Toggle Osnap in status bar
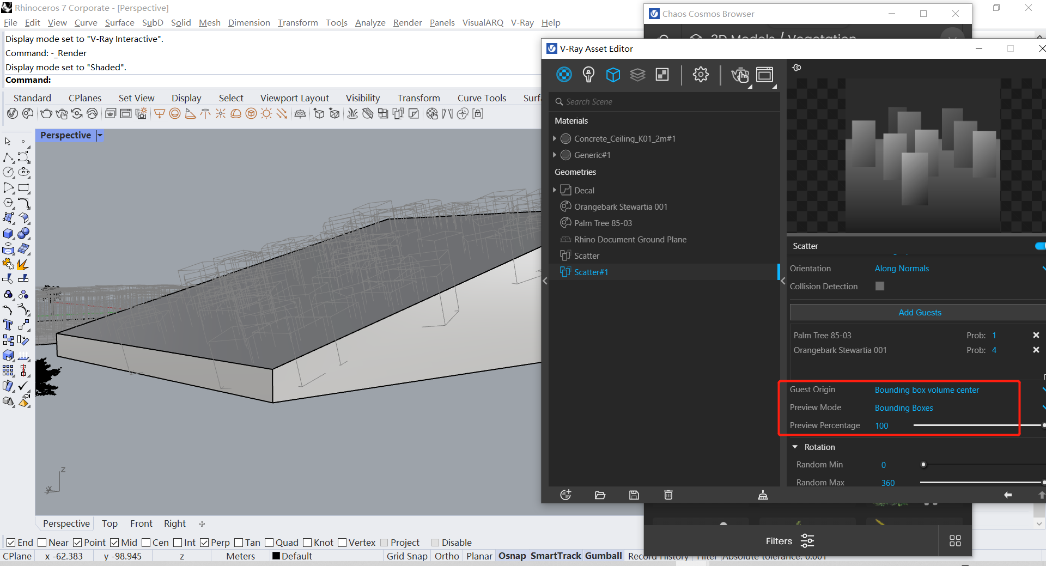Screen dimensions: 1046x566 512,556
